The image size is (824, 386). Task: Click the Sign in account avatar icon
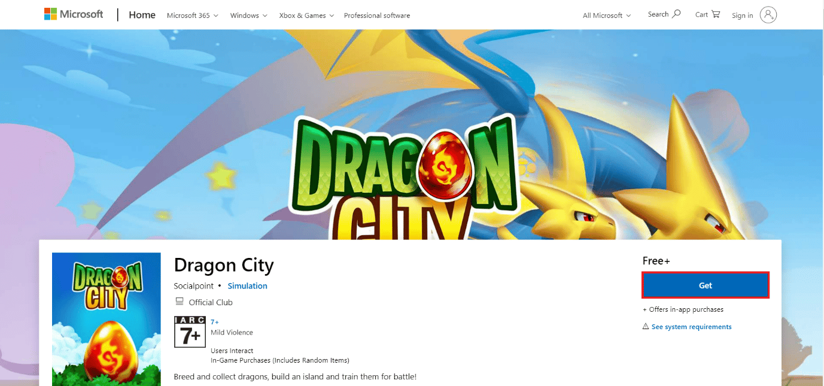point(768,15)
